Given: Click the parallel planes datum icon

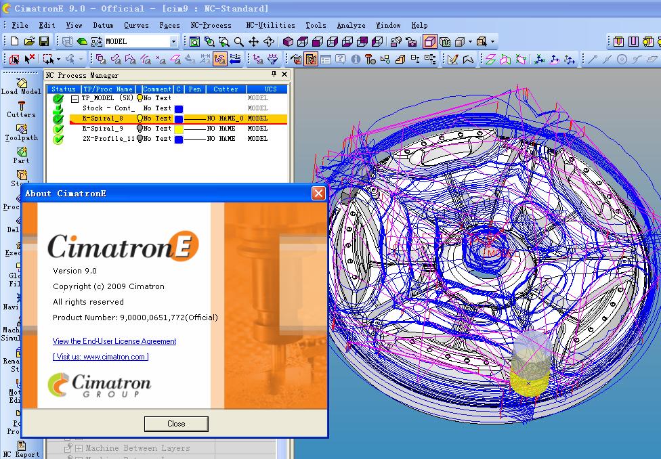Looking at the screenshot, I should [x=490, y=59].
